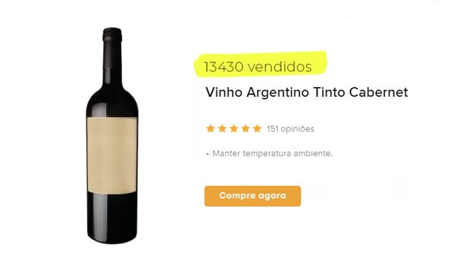Select the fifth rating star
This screenshot has height=264, width=458.
pos(257,129)
